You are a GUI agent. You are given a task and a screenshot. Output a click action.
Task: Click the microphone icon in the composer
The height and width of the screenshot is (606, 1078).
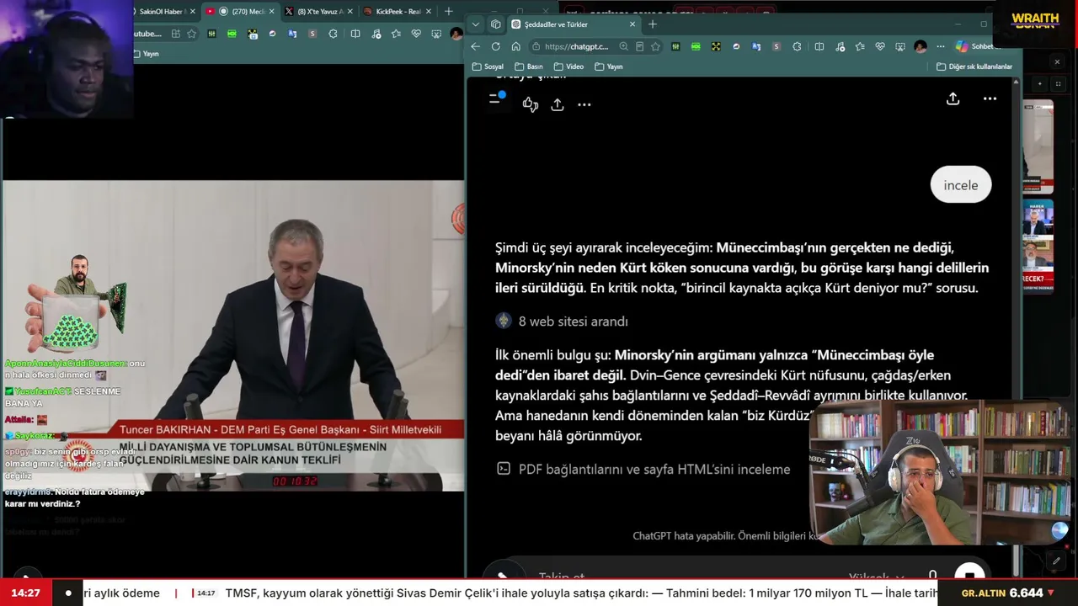coord(932,577)
